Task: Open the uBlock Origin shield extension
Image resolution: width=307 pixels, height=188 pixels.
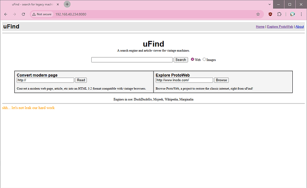Action: pos(271,14)
